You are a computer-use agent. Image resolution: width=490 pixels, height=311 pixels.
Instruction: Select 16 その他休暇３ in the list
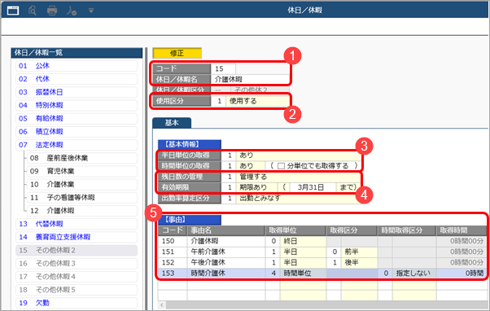coord(77,263)
